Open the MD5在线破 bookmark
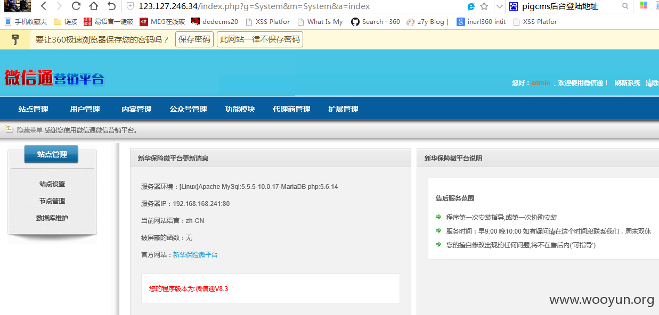 tap(162, 22)
